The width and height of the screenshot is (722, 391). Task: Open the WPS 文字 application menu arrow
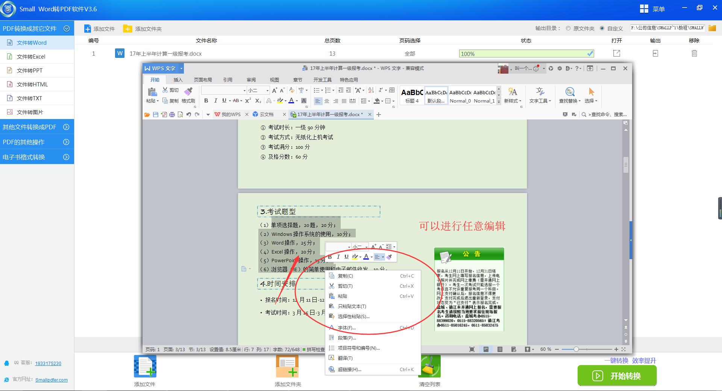click(181, 68)
